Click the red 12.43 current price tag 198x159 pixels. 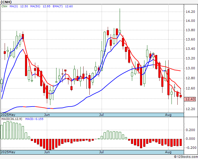coord(190,99)
